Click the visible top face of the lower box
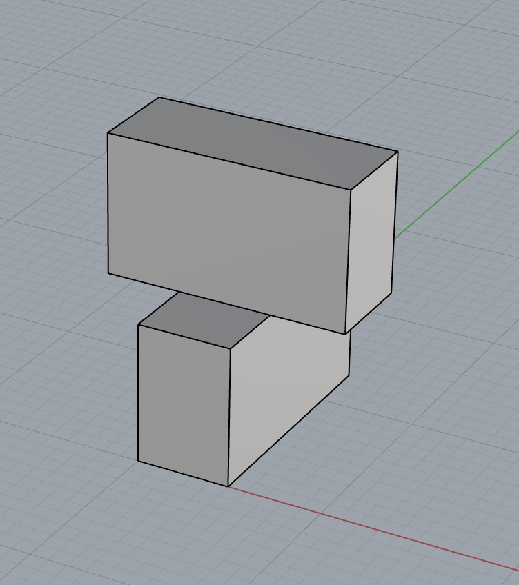 click(x=204, y=320)
